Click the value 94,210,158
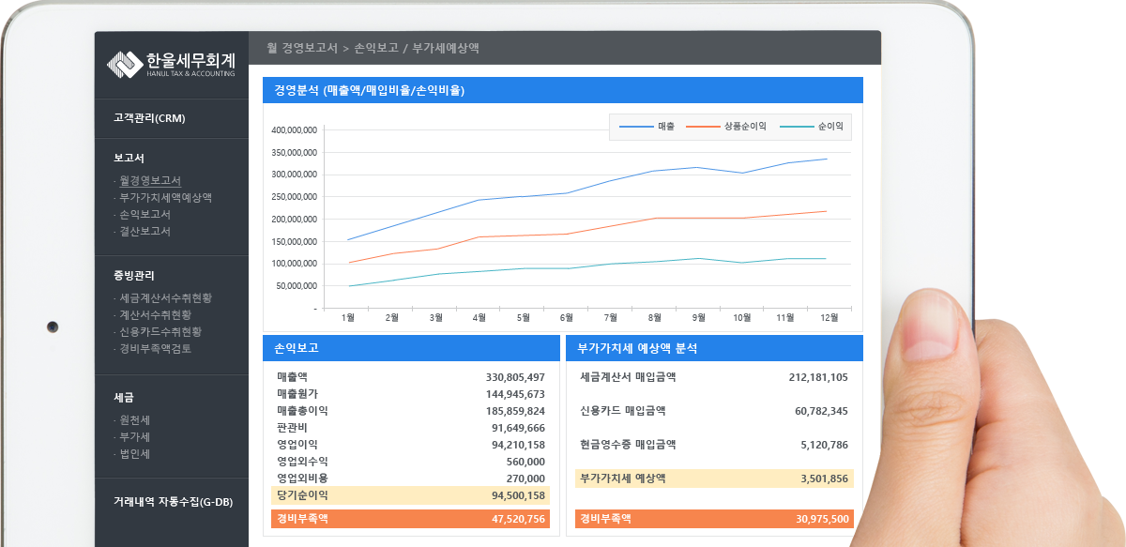This screenshot has height=547, width=1126. point(518,445)
